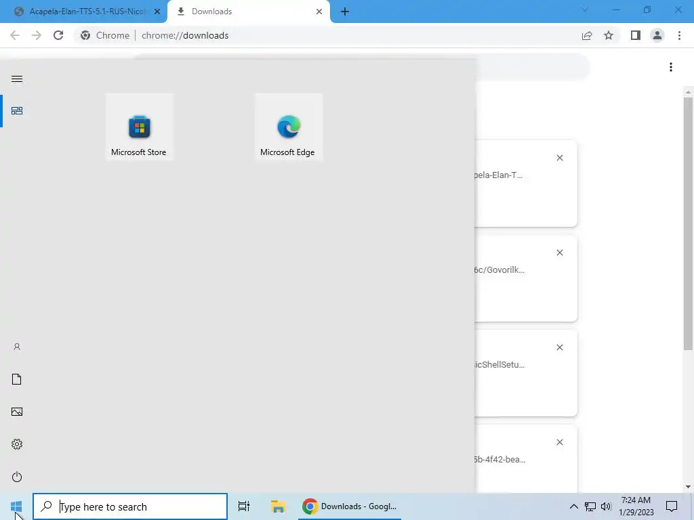Open File Explorer from the taskbar
Screen dimensions: 694x520
(278, 506)
